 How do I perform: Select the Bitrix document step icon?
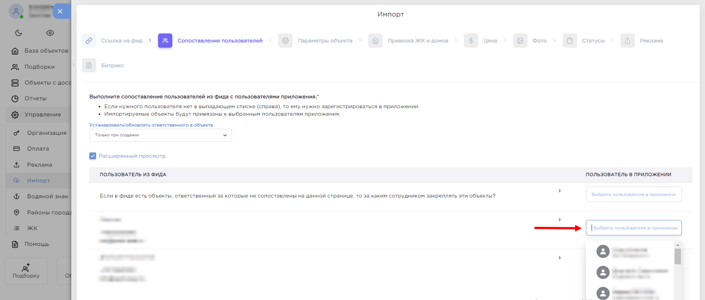click(x=89, y=65)
